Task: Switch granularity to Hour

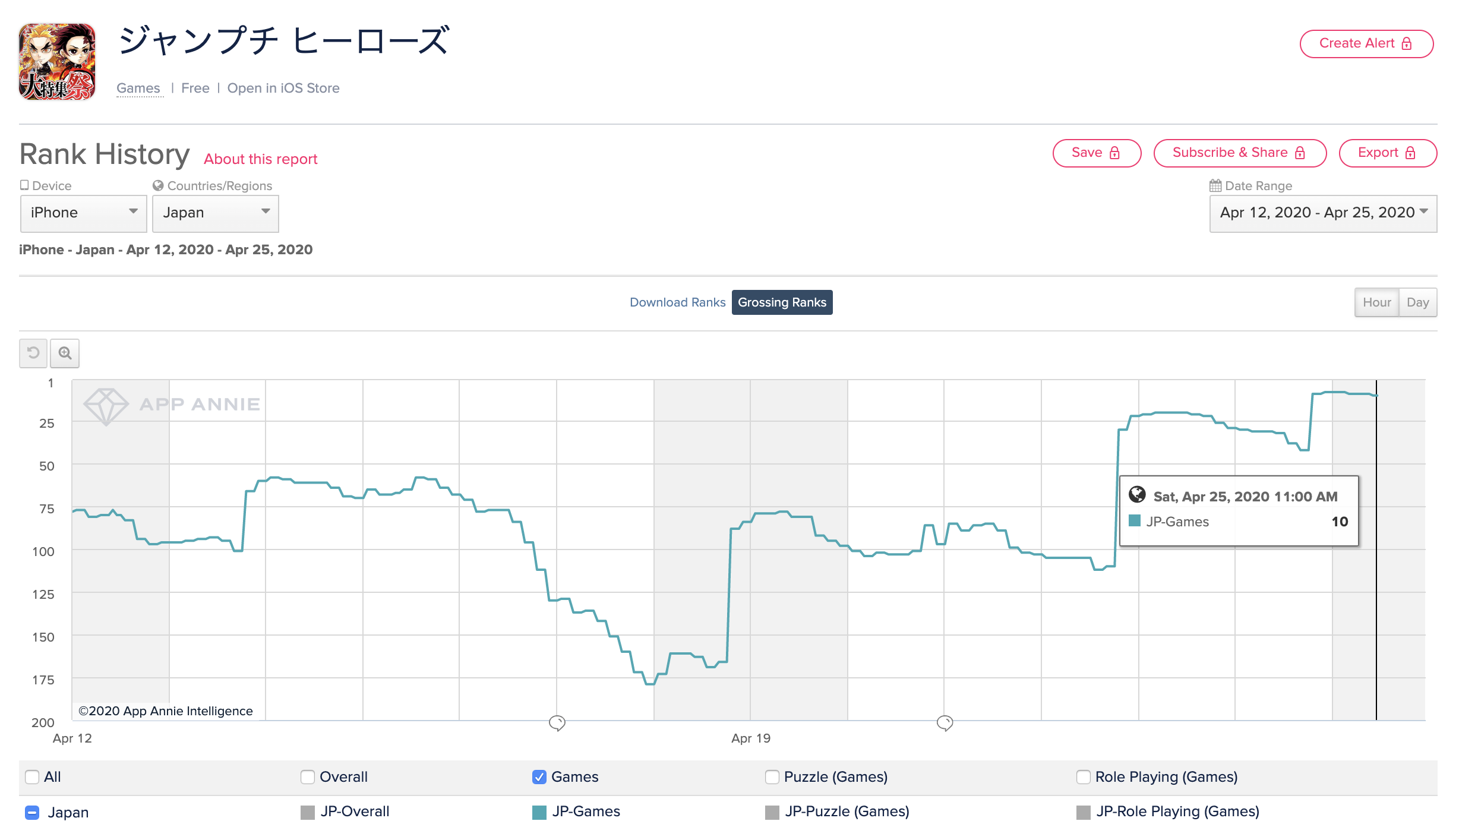Action: tap(1376, 302)
